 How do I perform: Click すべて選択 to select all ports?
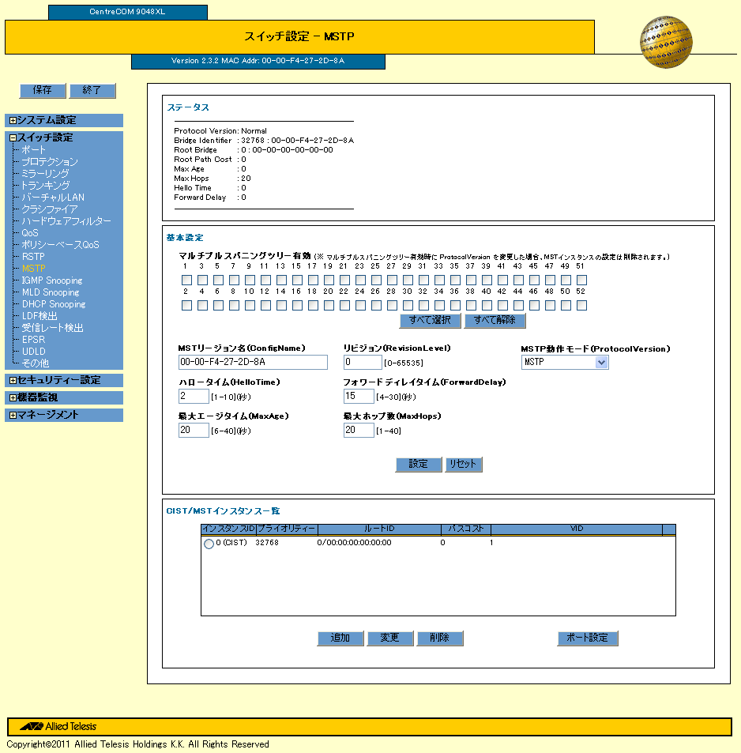click(x=431, y=320)
